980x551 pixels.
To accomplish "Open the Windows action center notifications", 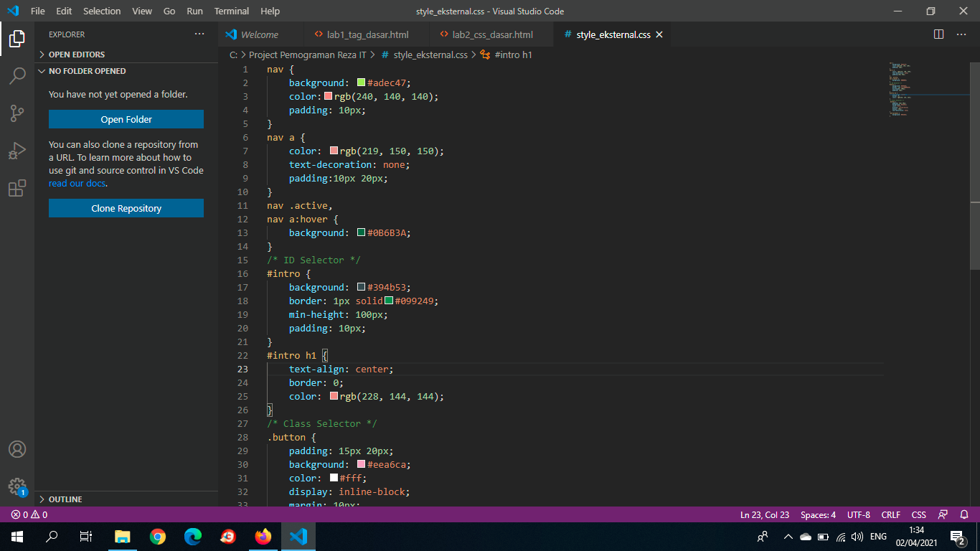I will [957, 537].
